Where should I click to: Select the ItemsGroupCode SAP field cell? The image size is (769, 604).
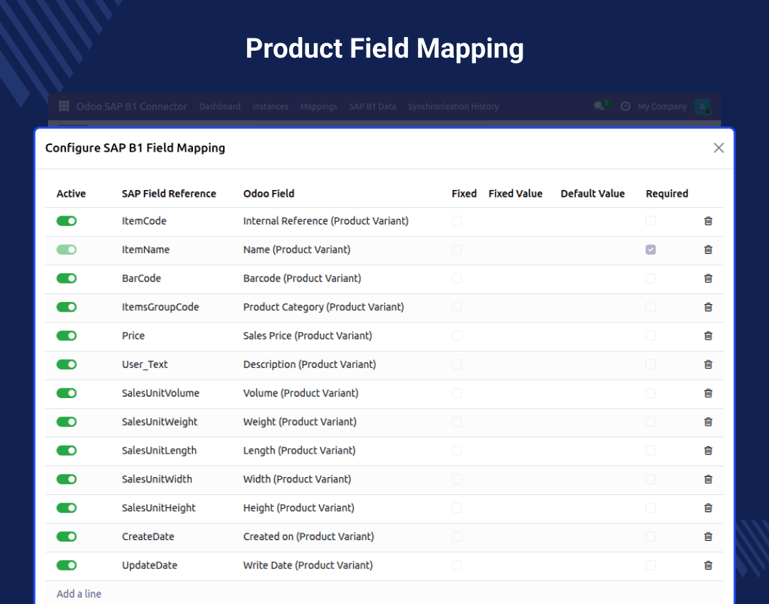[161, 307]
